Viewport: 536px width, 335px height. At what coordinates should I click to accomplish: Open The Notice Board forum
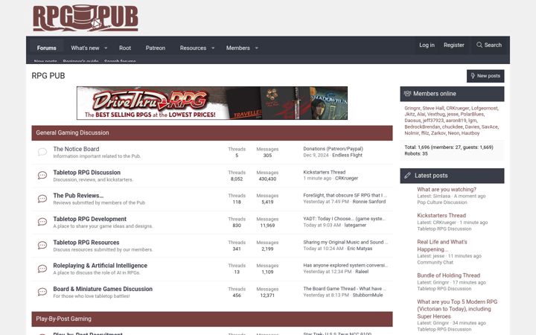(76, 149)
